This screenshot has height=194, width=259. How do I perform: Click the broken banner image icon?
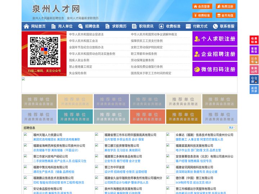tap(23, 79)
